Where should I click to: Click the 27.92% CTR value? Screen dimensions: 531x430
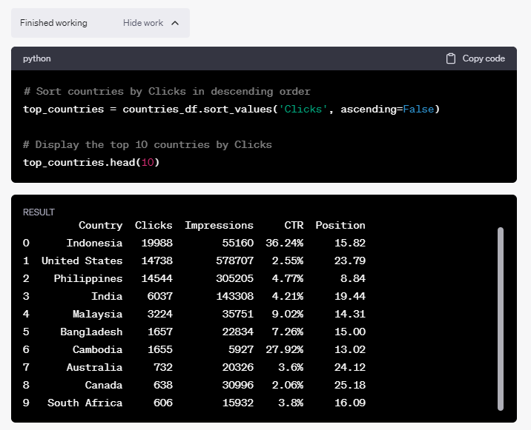coord(285,349)
